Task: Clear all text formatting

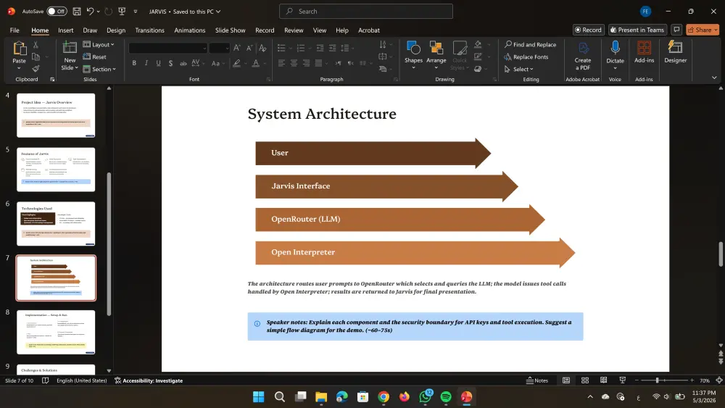Action: coord(262,48)
